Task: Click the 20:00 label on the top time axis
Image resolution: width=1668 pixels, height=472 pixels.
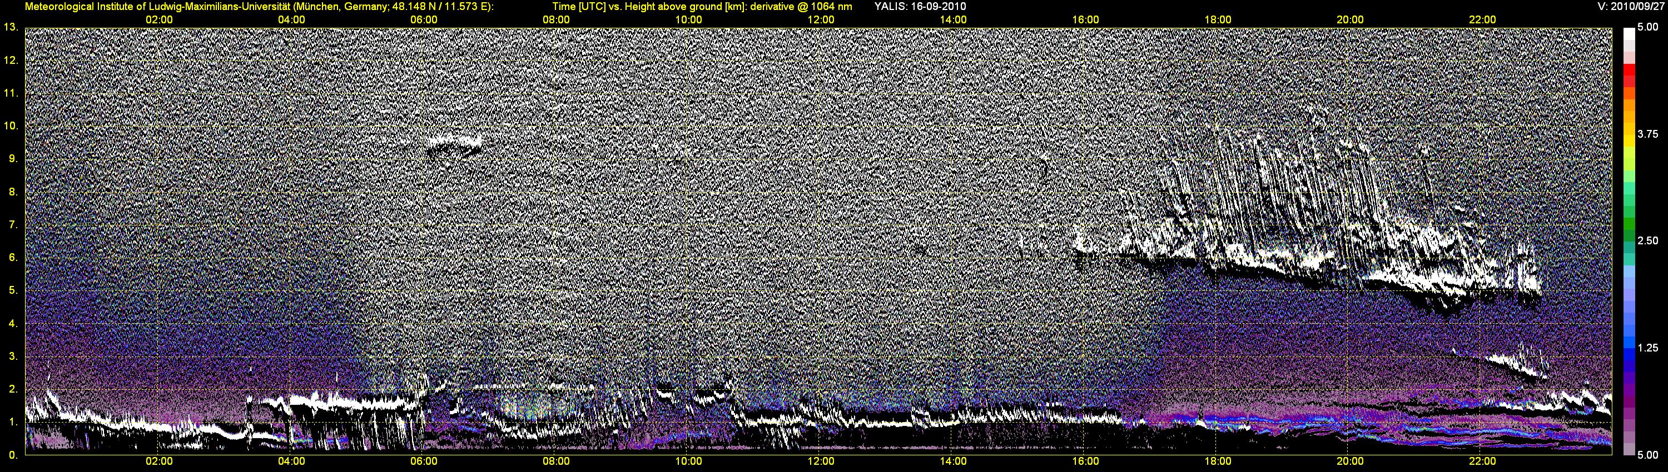Action: coord(1350,20)
